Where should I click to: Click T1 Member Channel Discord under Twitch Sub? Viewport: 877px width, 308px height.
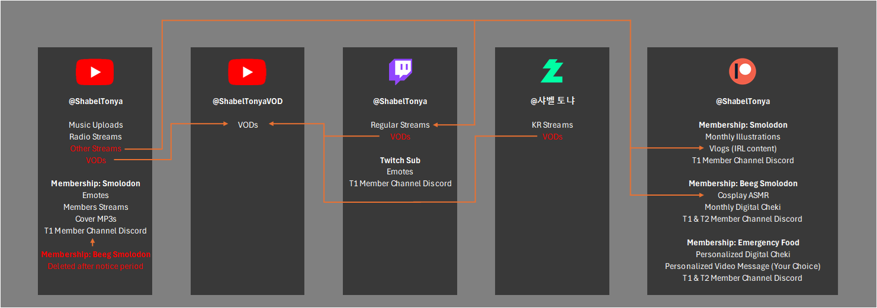click(400, 183)
